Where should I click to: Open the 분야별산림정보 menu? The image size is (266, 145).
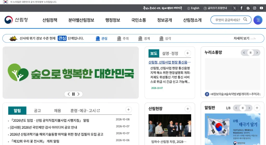pos(81,20)
